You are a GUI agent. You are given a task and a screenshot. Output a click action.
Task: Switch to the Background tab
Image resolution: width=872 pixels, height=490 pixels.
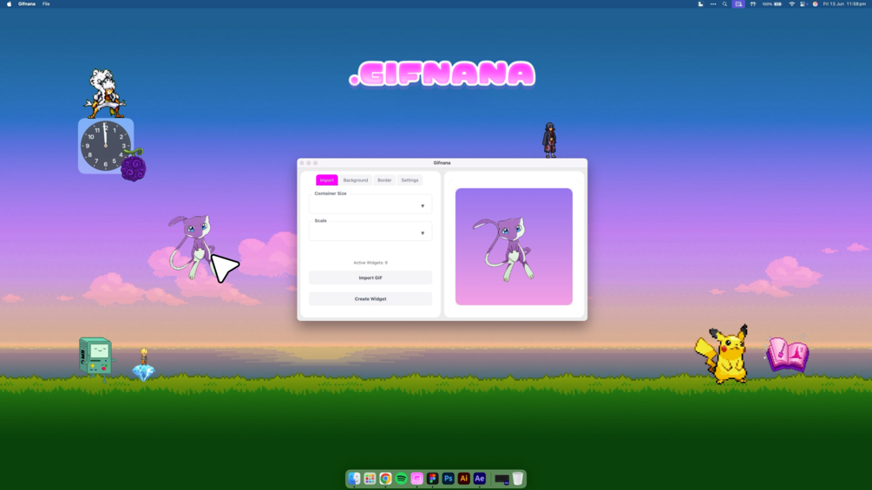coord(356,180)
